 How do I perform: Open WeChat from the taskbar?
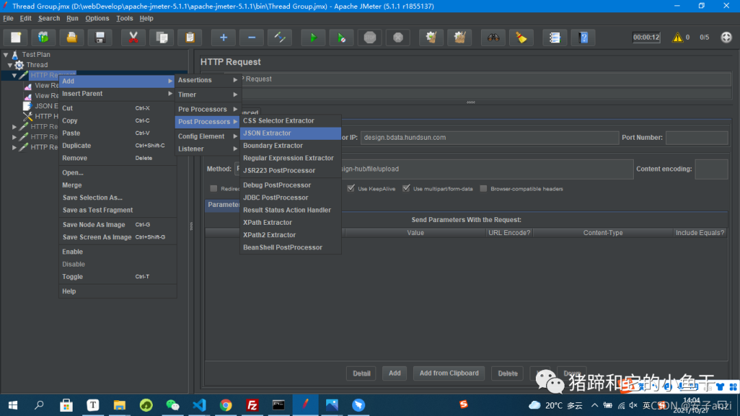point(173,405)
